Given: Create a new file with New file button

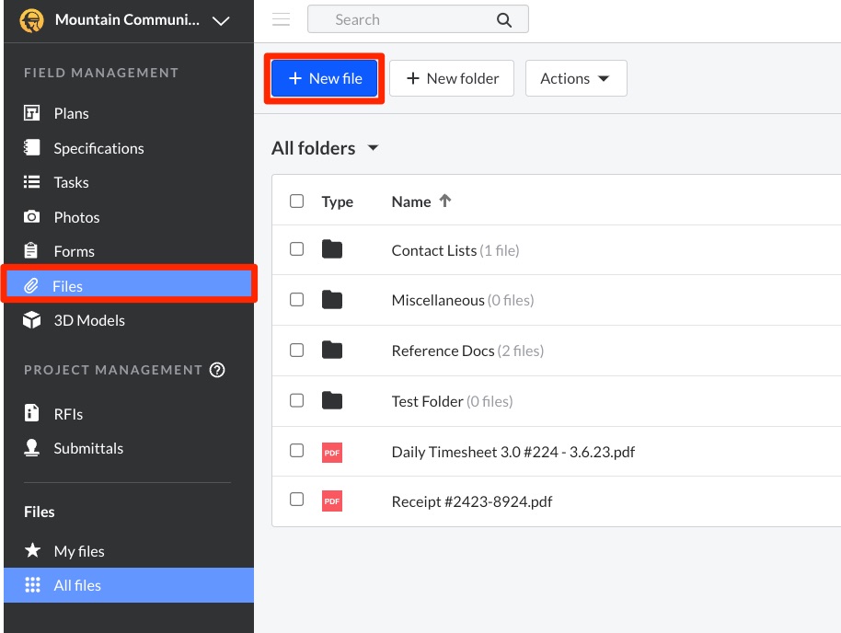Looking at the screenshot, I should coord(325,78).
